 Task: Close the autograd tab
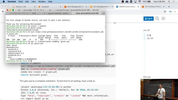coord(61,7)
